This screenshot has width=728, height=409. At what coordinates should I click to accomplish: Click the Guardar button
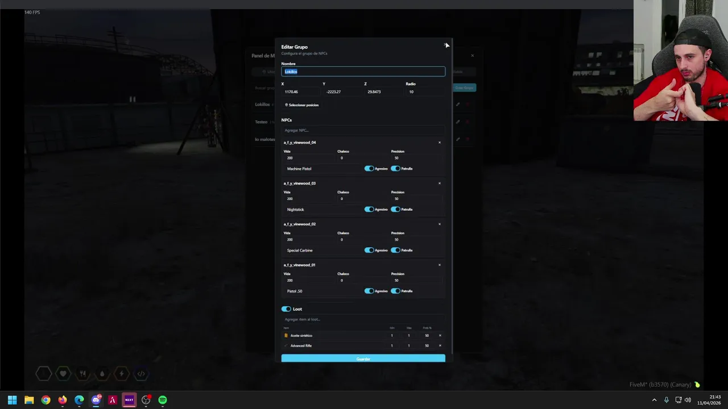tap(363, 358)
